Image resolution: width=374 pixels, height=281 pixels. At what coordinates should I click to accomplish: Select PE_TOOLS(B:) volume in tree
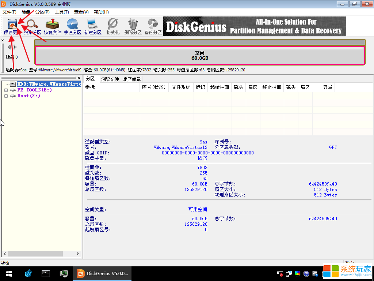(x=35, y=90)
